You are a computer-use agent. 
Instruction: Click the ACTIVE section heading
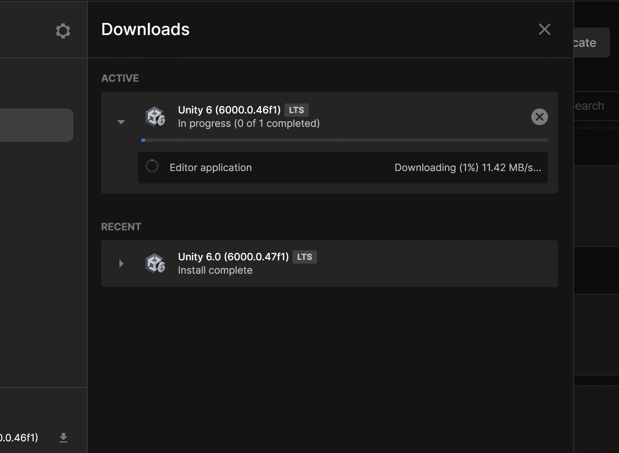pos(120,78)
